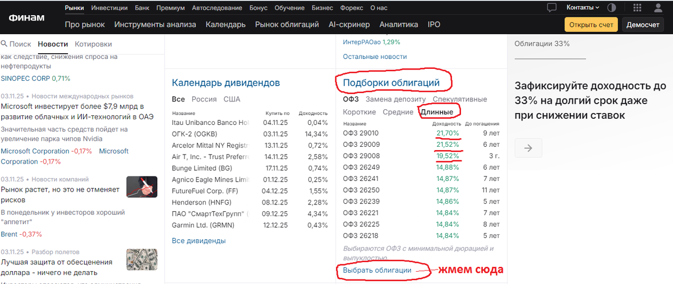
Task: Go to Про рынок section
Action: click(85, 25)
